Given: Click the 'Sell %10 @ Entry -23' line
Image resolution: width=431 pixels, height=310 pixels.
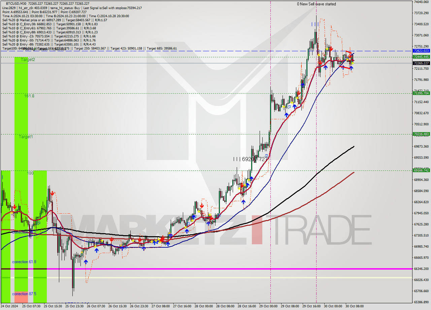Looking at the screenshot, I should click(x=49, y=36).
